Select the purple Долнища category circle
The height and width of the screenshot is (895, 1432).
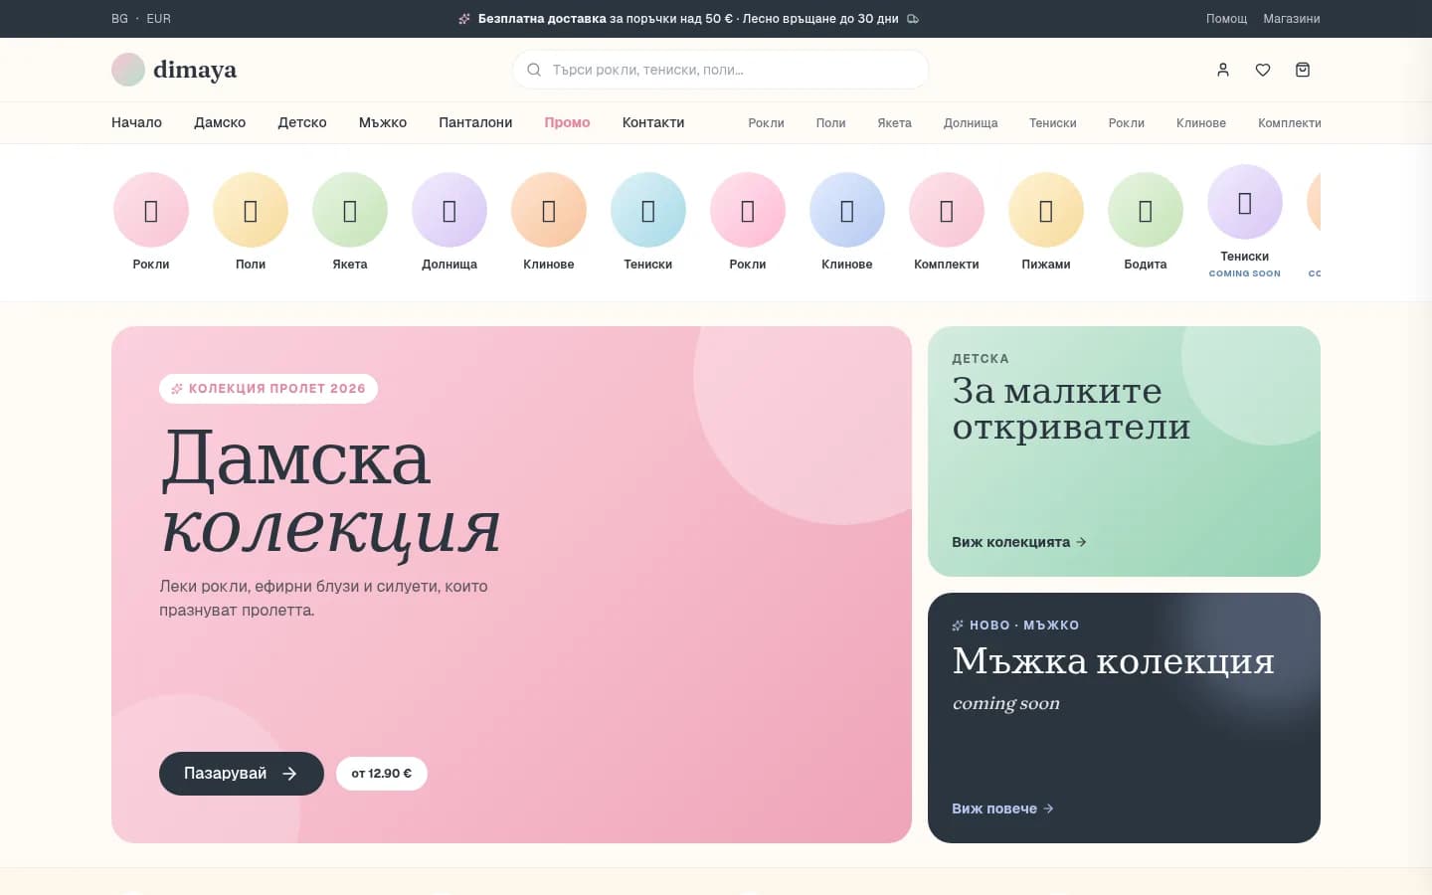(449, 210)
